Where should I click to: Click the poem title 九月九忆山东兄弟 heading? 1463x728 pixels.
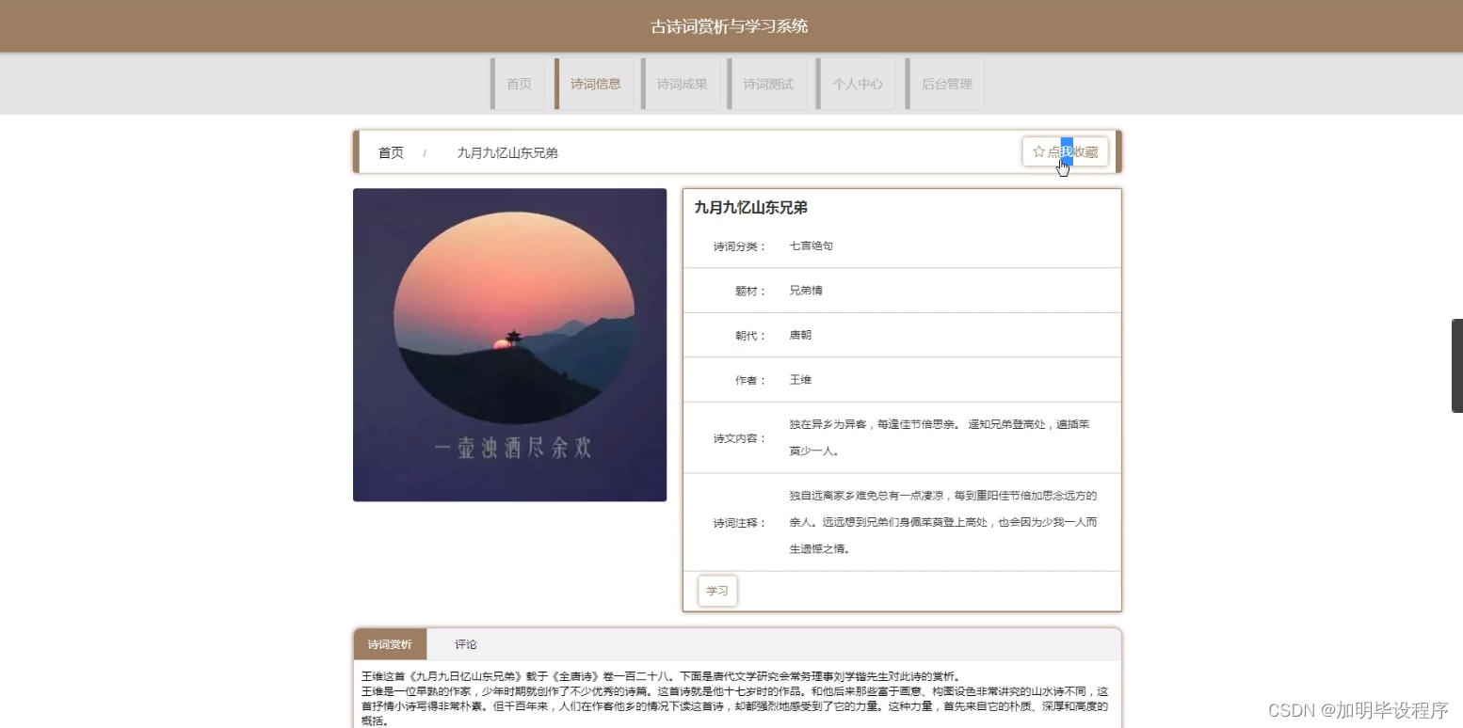[x=751, y=207]
